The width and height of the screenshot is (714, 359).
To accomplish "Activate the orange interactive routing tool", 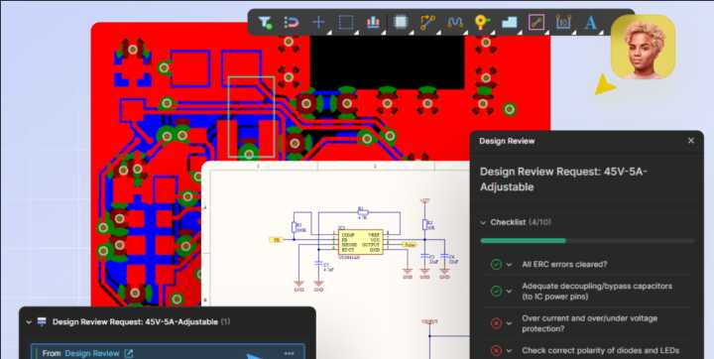I will (x=427, y=23).
